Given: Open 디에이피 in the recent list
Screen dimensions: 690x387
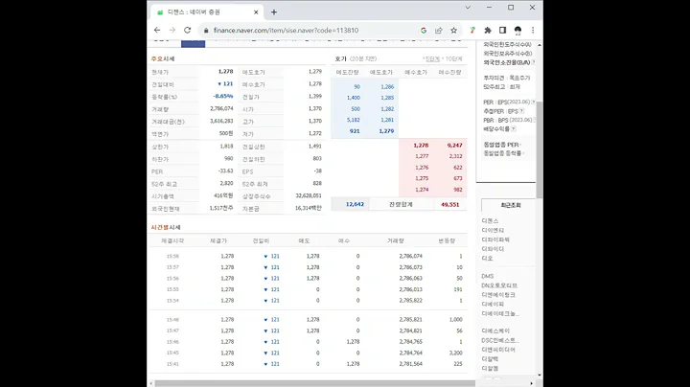Looking at the screenshot, I should (493, 304).
